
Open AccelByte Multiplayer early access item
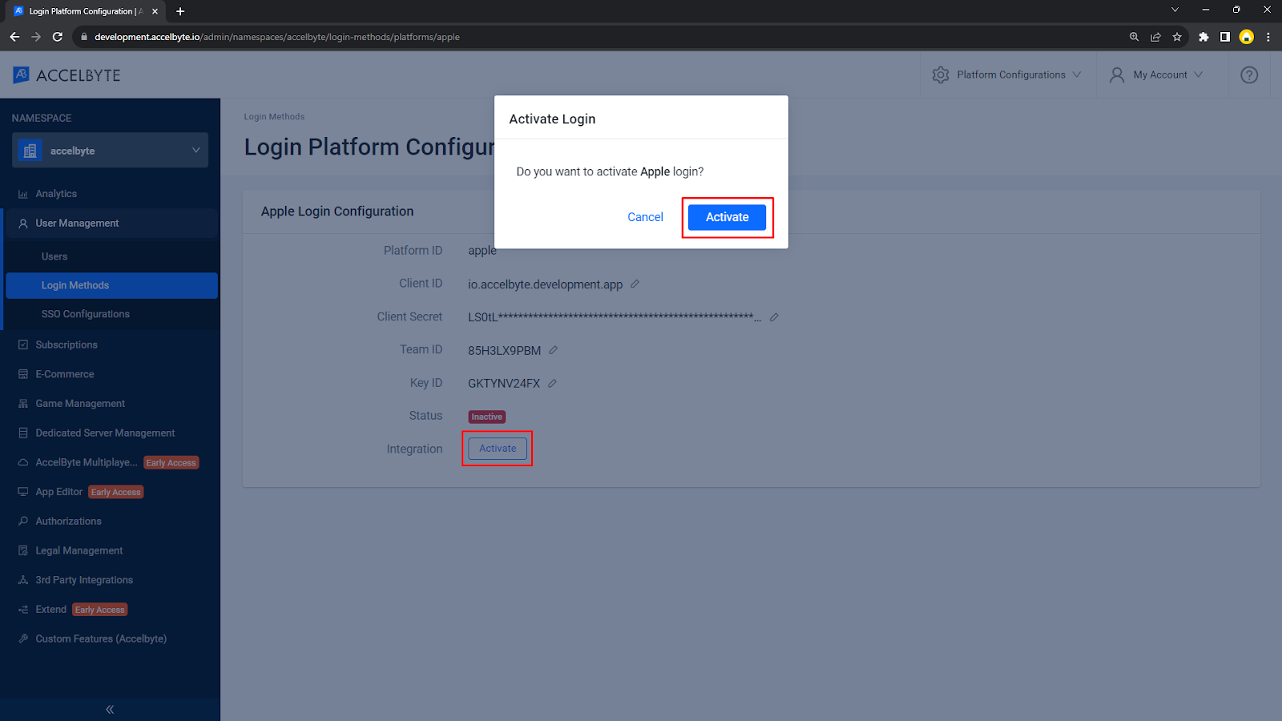pyautogui.click(x=110, y=462)
